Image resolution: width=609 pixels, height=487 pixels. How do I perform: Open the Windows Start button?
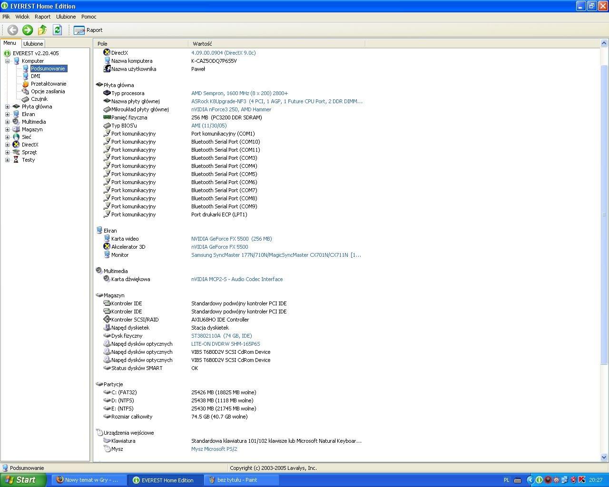[23, 480]
